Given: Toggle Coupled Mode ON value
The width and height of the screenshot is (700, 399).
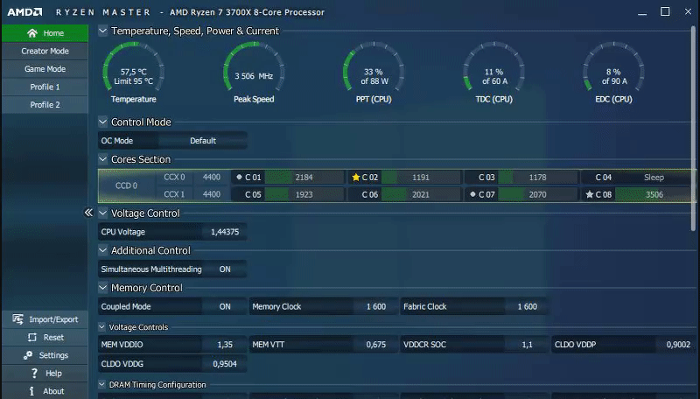Looking at the screenshot, I should pyautogui.click(x=225, y=306).
